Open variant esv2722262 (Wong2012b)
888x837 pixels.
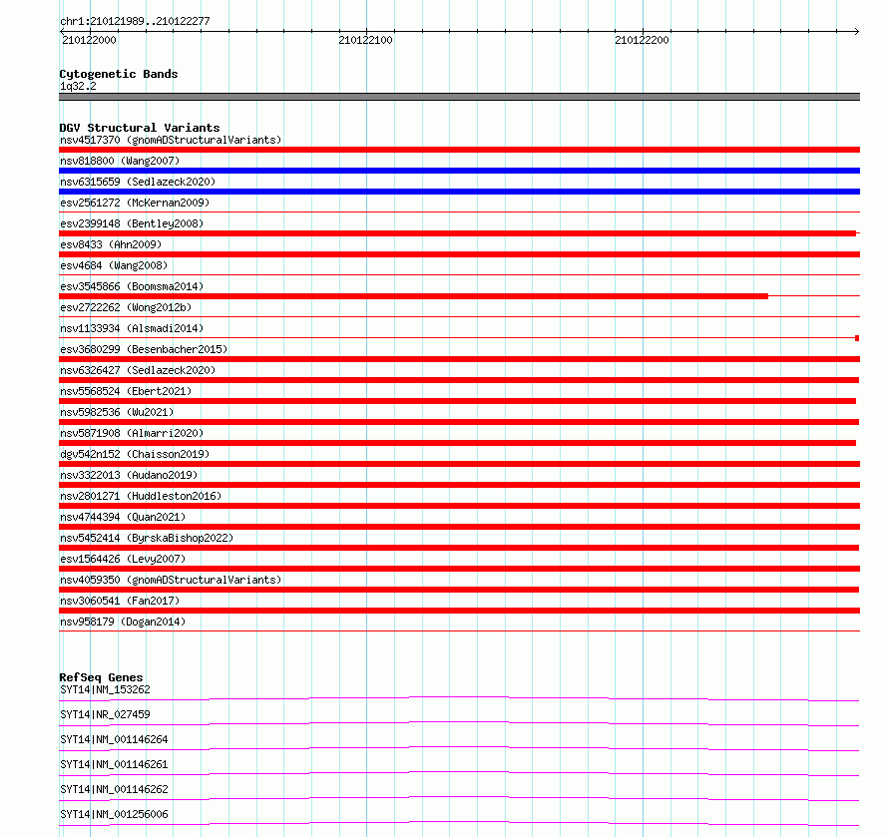[126, 307]
